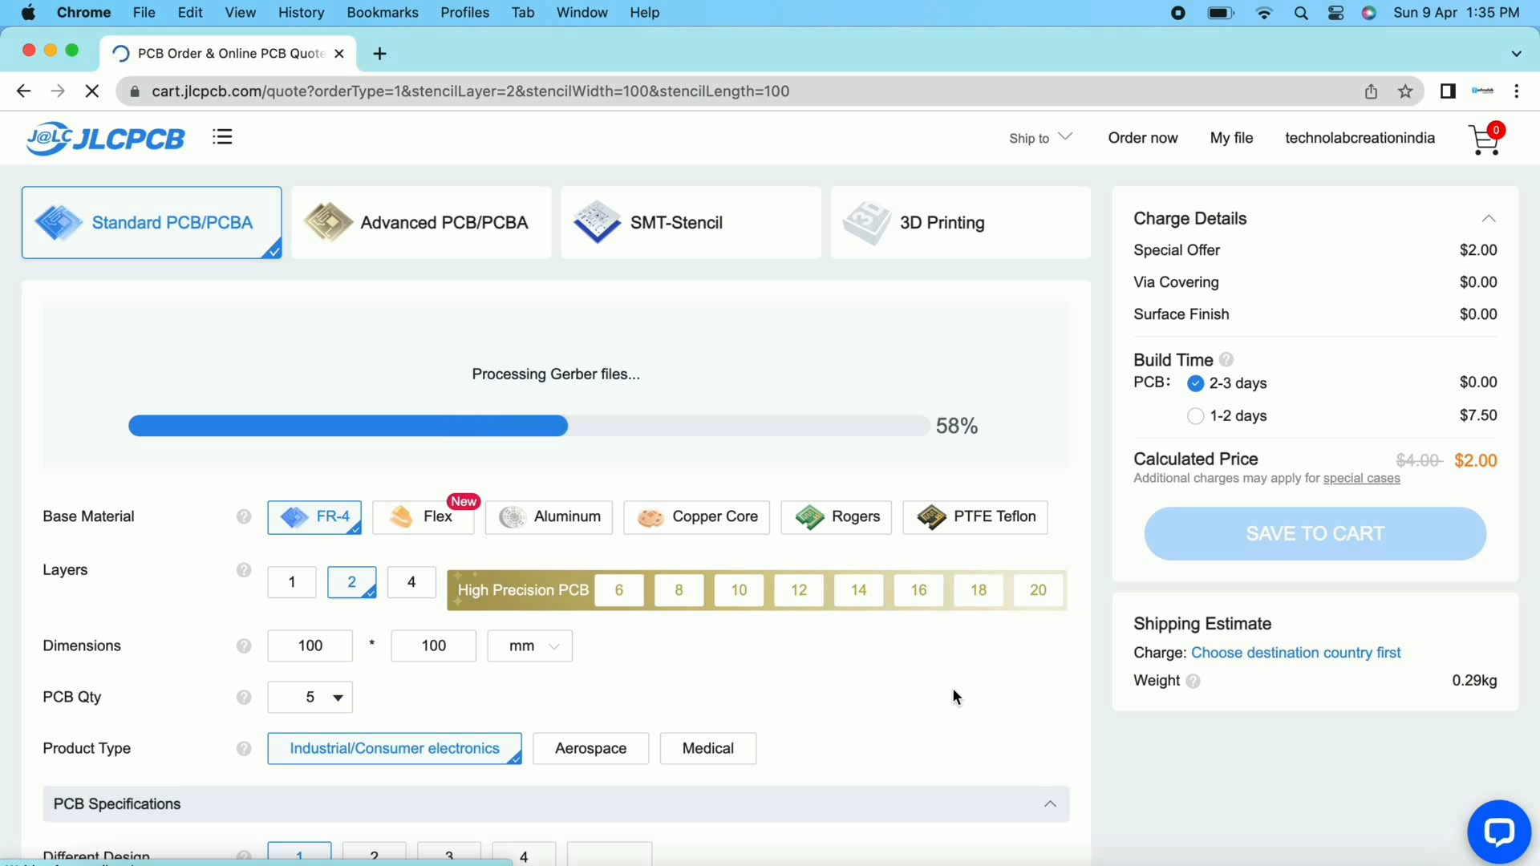Collapse the PCB Specifications section
The height and width of the screenshot is (866, 1540).
[x=1050, y=804]
